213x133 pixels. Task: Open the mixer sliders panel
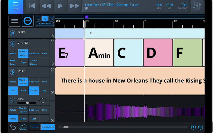(197, 6)
